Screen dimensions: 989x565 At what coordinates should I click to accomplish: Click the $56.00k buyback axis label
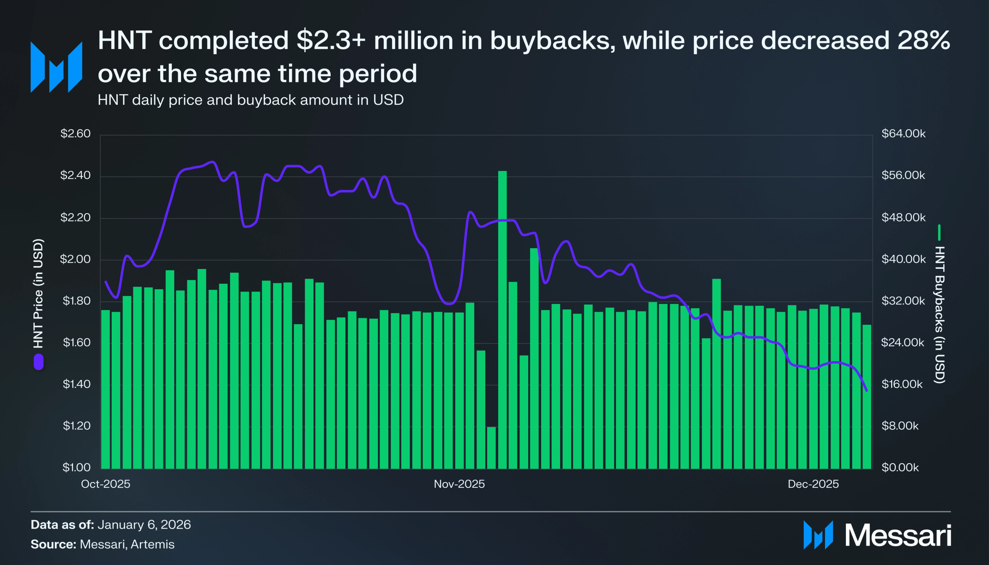pos(904,175)
